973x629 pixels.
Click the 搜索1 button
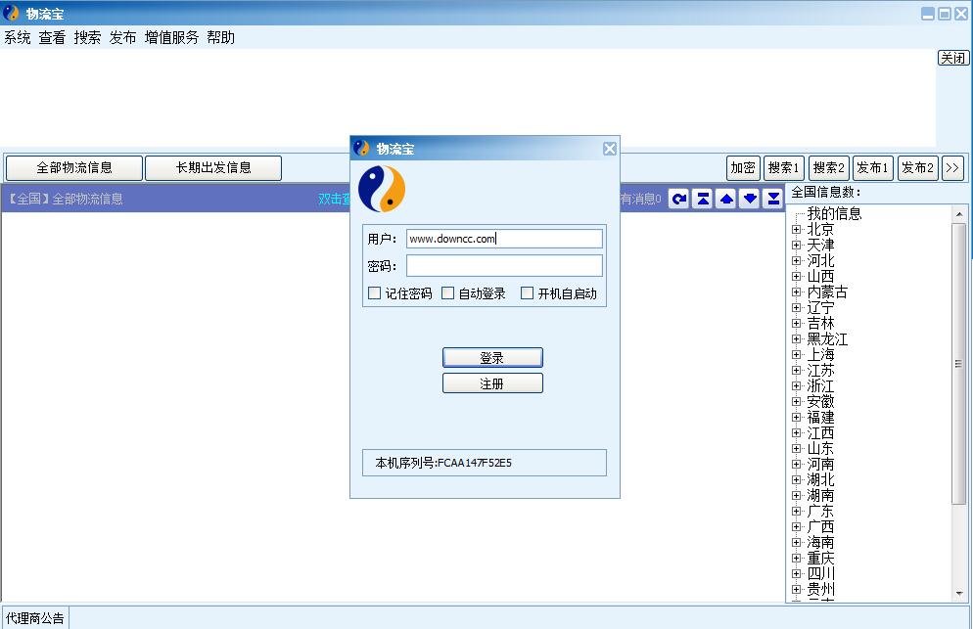(x=784, y=167)
